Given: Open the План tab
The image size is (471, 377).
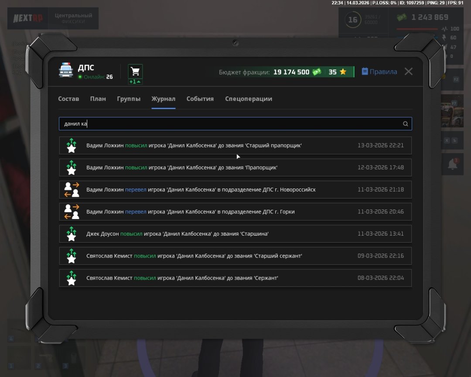Looking at the screenshot, I should tap(98, 99).
